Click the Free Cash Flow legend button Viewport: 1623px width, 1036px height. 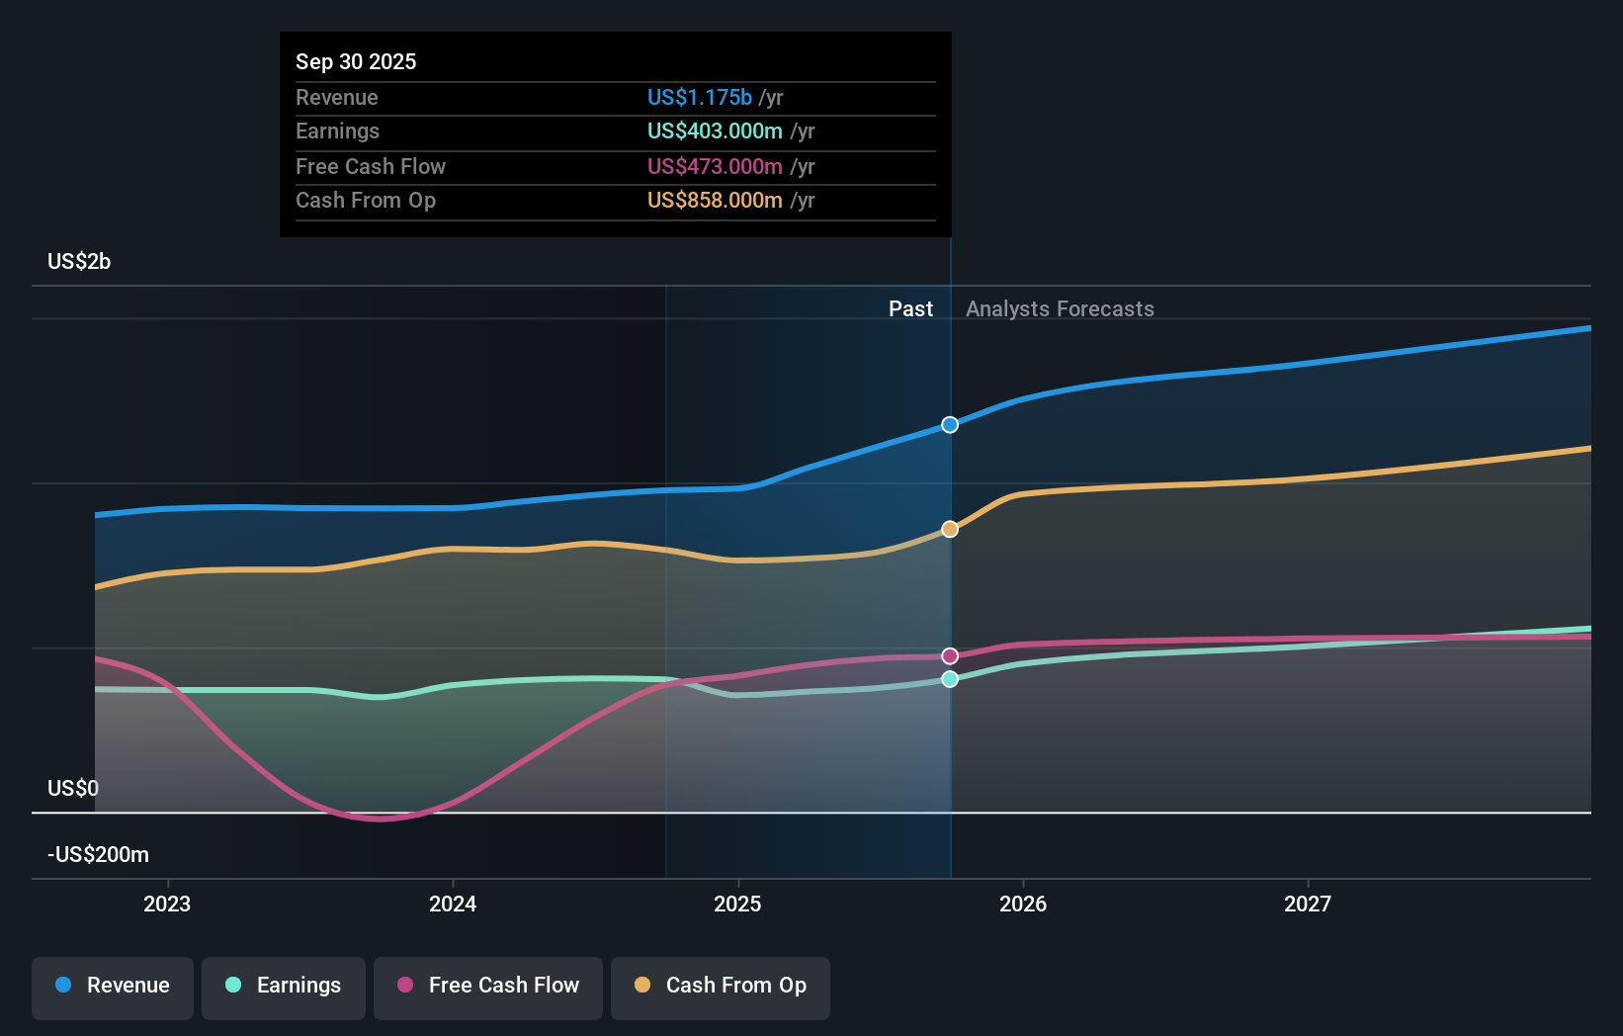(x=487, y=988)
